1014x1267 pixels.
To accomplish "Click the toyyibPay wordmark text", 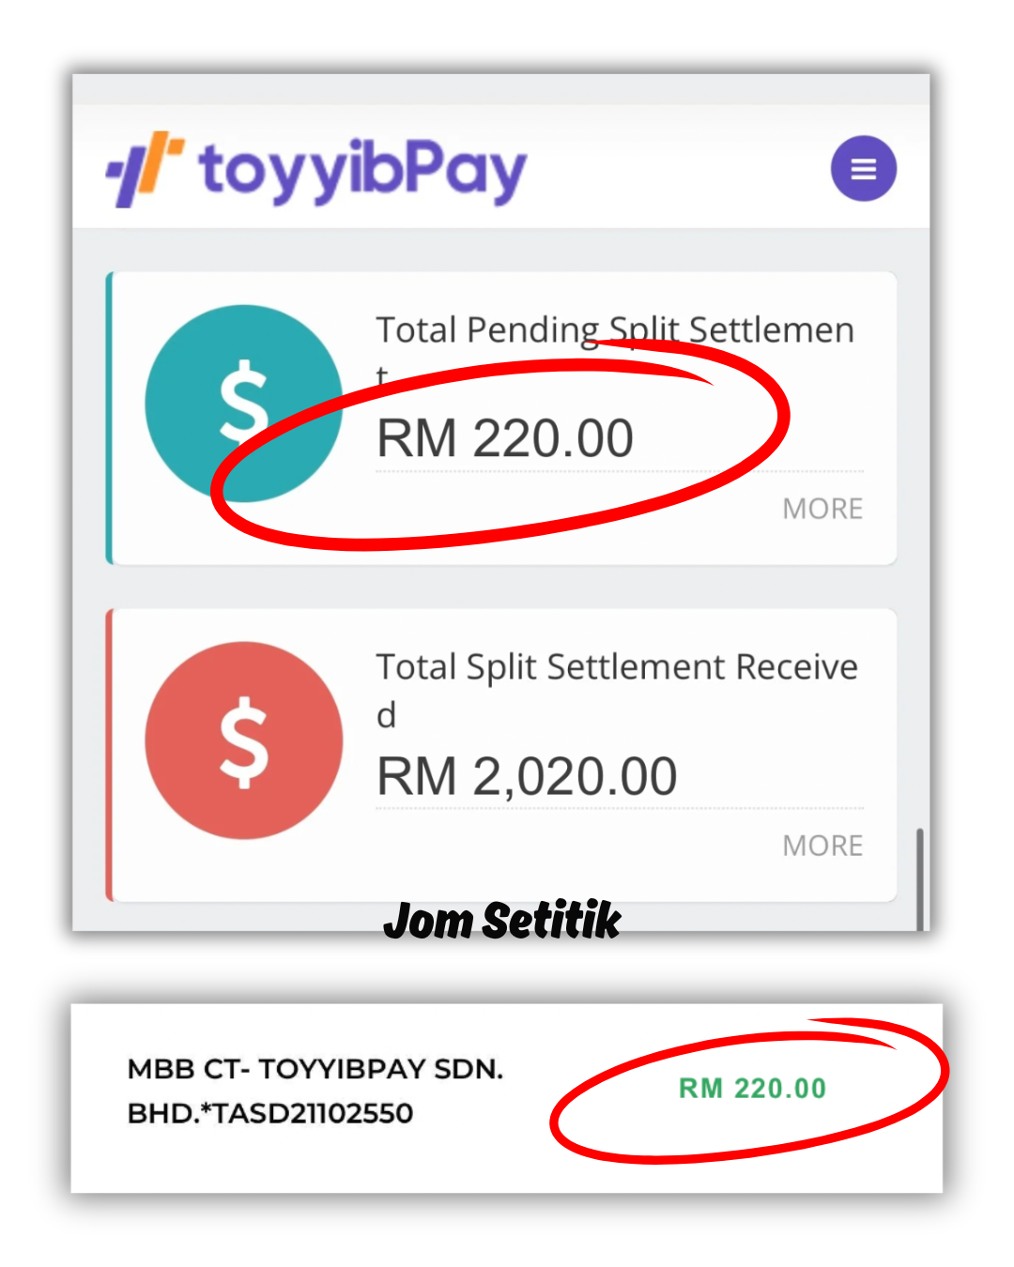I will [362, 171].
